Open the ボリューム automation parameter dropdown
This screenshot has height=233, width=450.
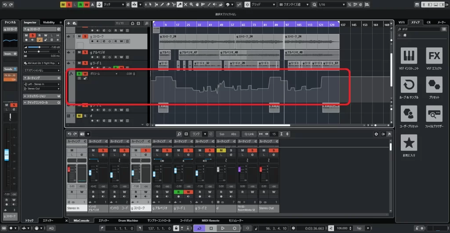(x=104, y=74)
